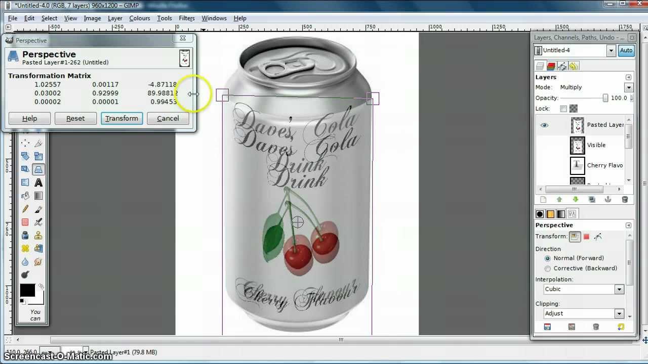Delete the selected layer
648x364 pixels.
625,200
